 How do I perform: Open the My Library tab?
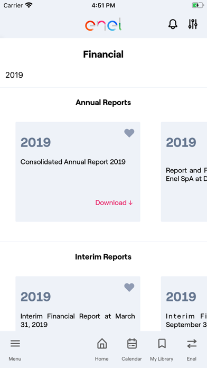pyautogui.click(x=162, y=349)
